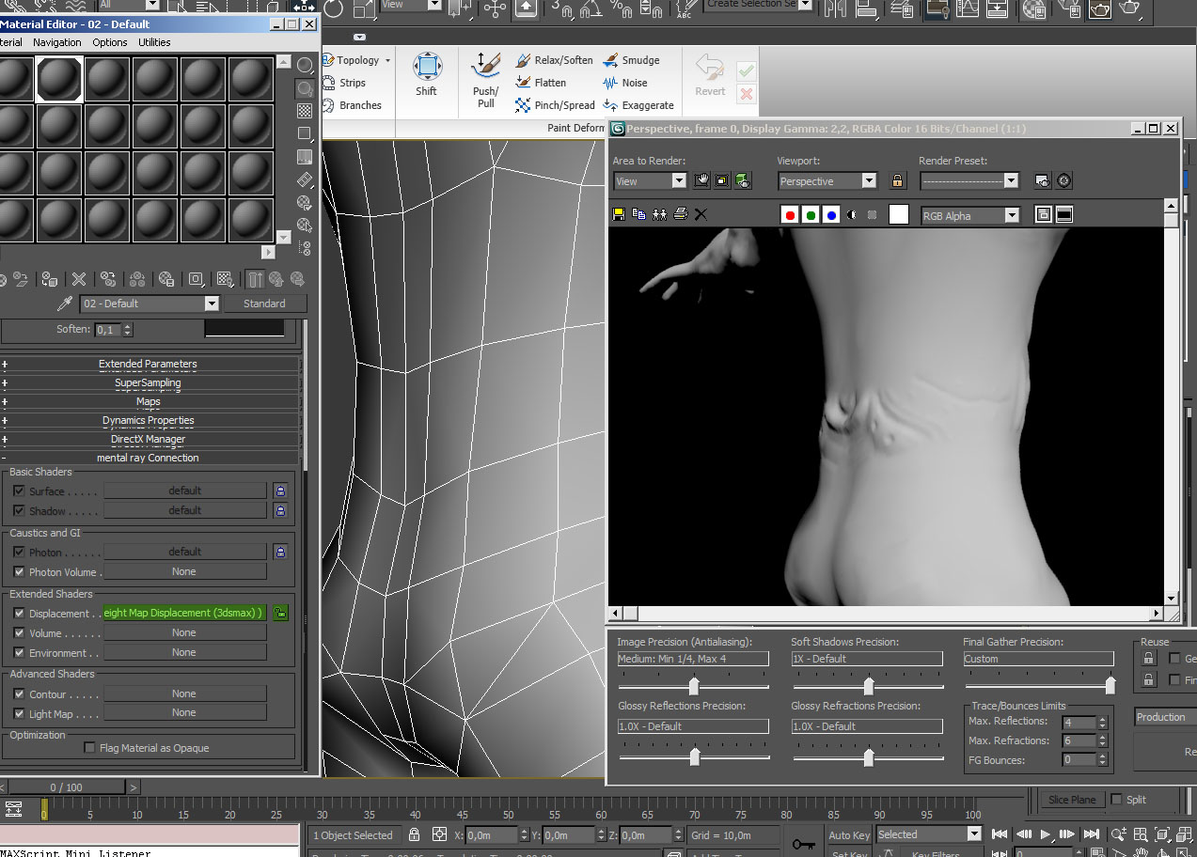Expand the Extended Parameters rollout
The image size is (1197, 857).
pos(148,364)
